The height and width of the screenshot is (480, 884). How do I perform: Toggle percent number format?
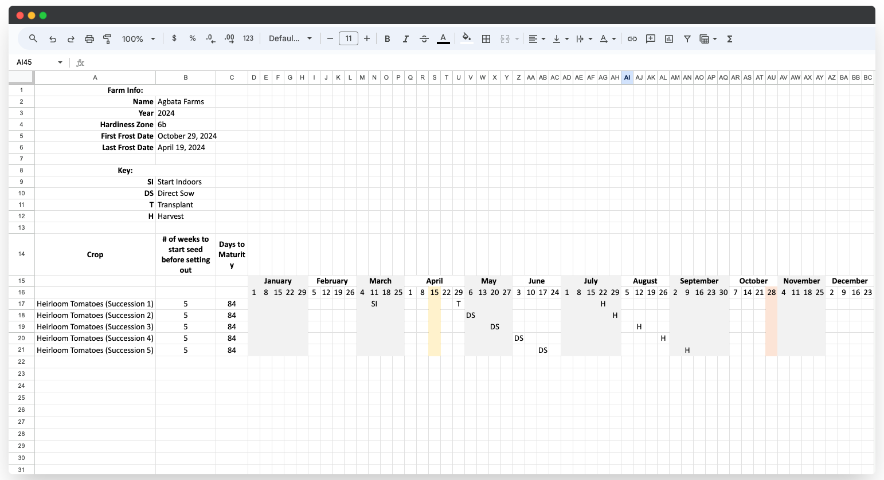point(192,38)
